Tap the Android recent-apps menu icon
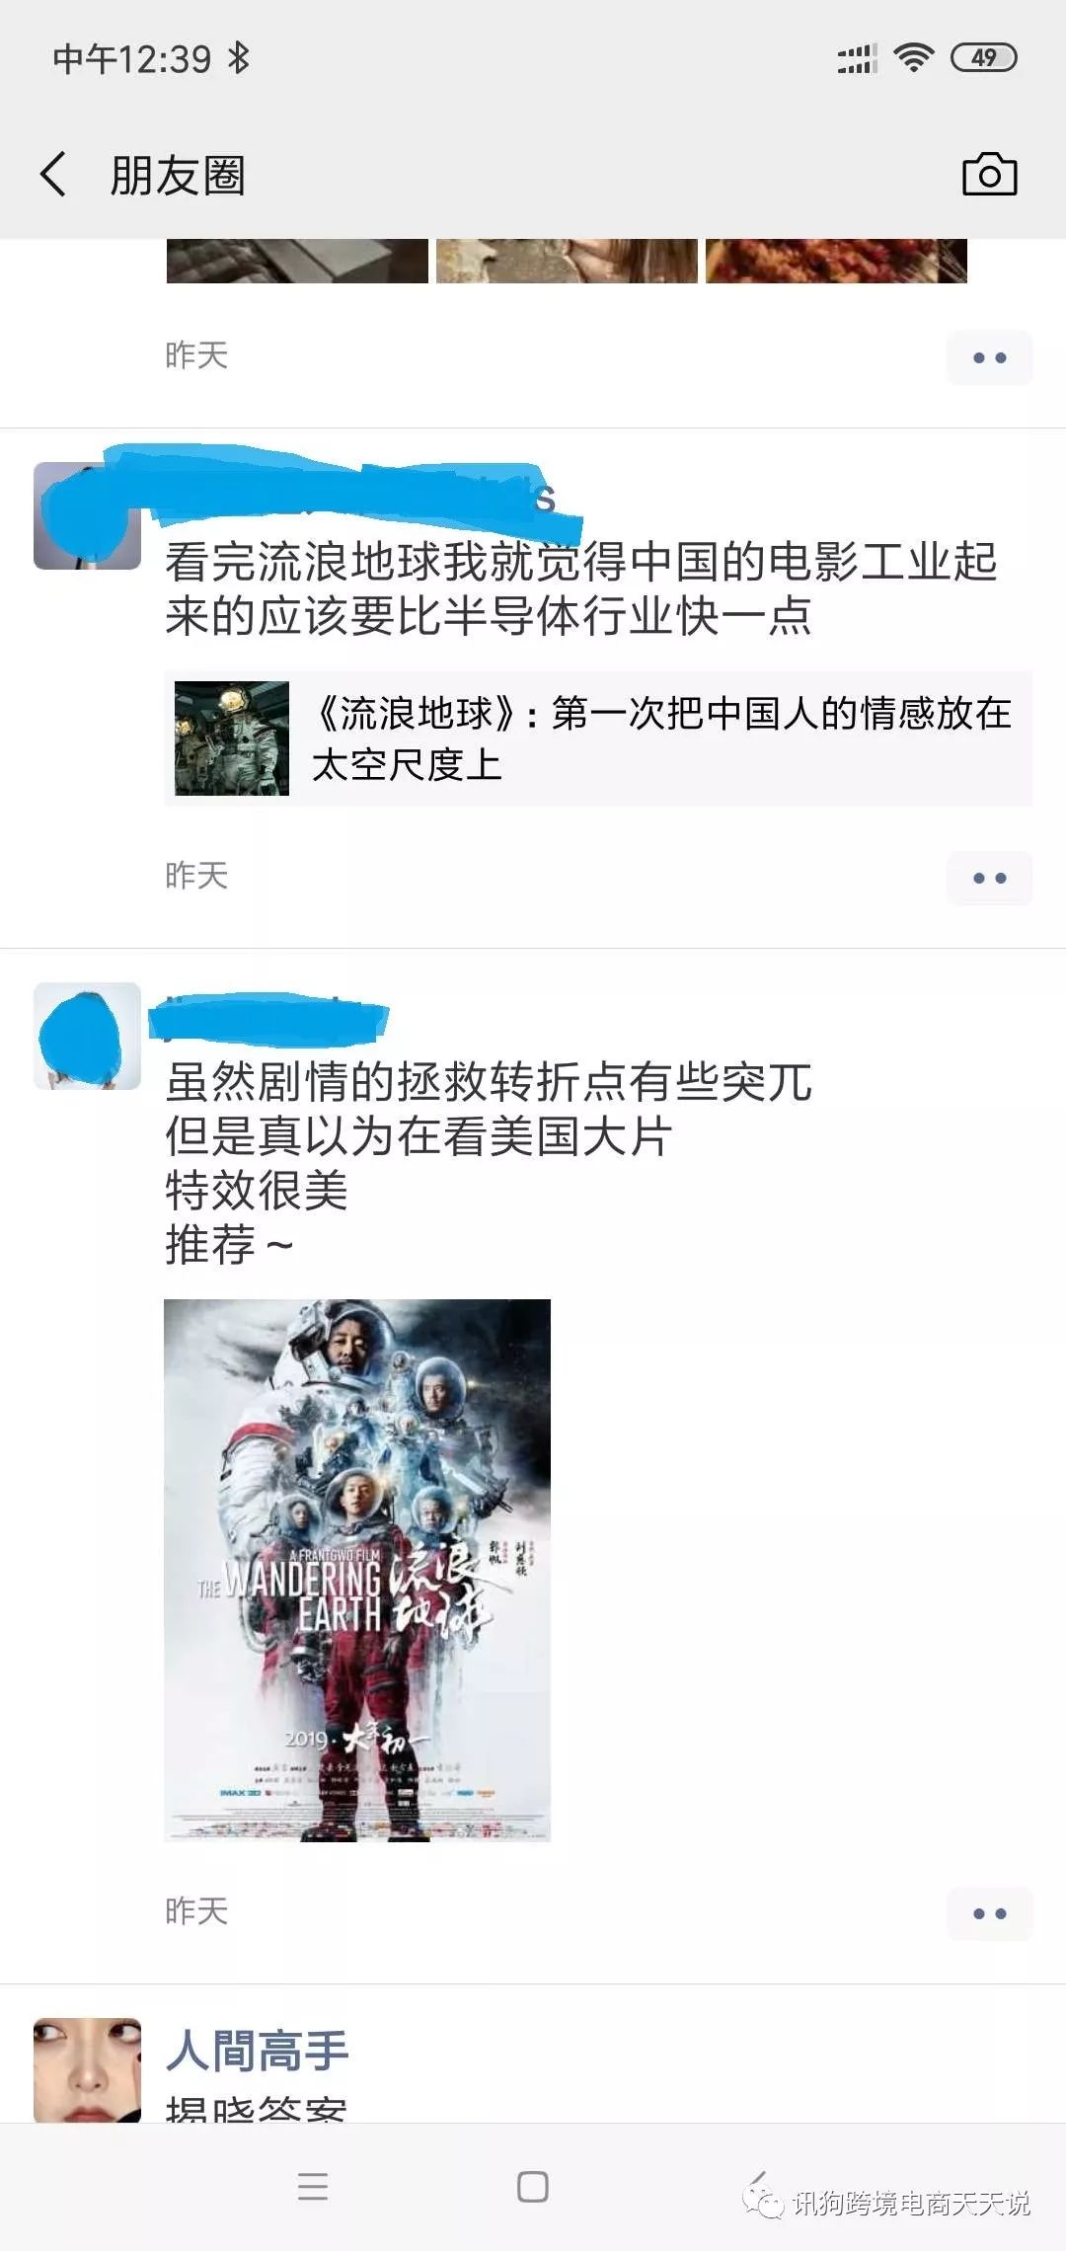1066x2251 pixels. click(313, 2186)
